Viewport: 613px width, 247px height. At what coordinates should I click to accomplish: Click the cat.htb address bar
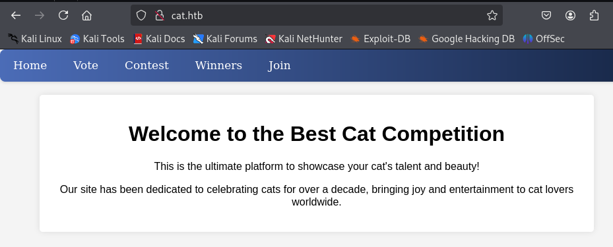point(317,15)
